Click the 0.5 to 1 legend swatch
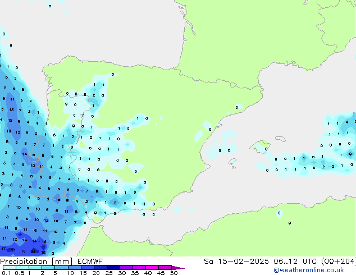The width and height of the screenshot is (356, 275). (22, 268)
